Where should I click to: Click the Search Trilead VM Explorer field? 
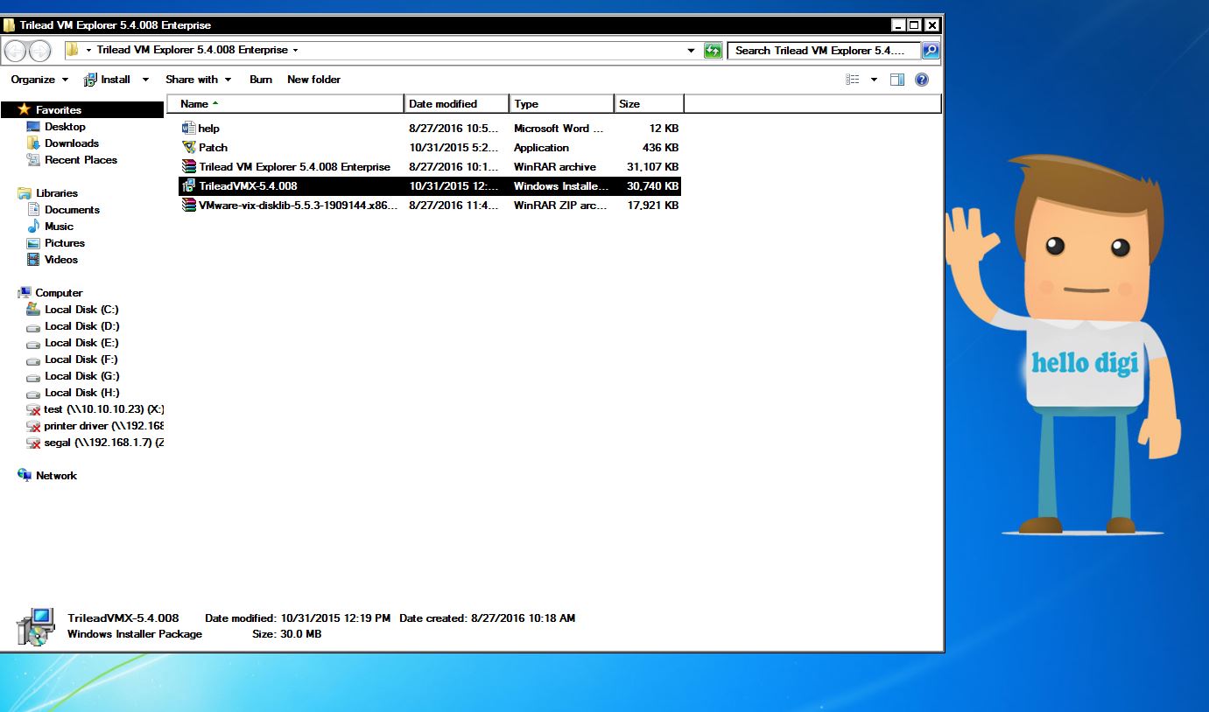point(825,51)
